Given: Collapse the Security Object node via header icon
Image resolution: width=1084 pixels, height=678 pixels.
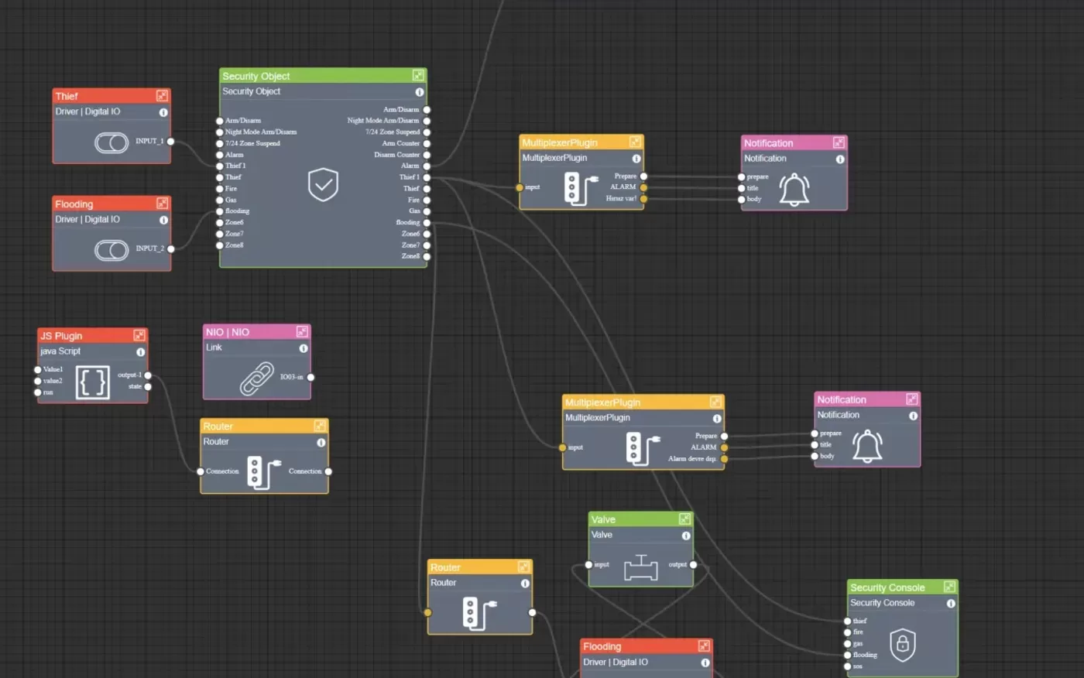Looking at the screenshot, I should pyautogui.click(x=418, y=76).
